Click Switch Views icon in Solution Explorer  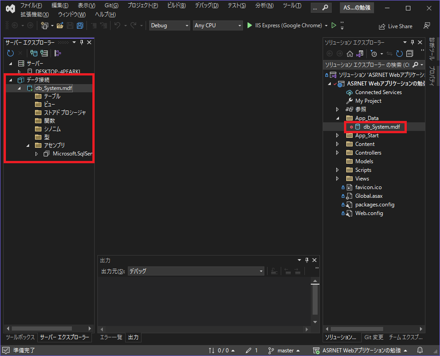(x=360, y=54)
